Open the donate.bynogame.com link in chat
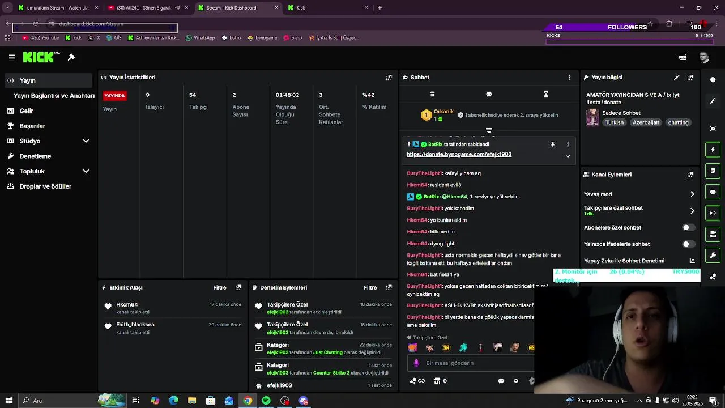 (x=459, y=154)
